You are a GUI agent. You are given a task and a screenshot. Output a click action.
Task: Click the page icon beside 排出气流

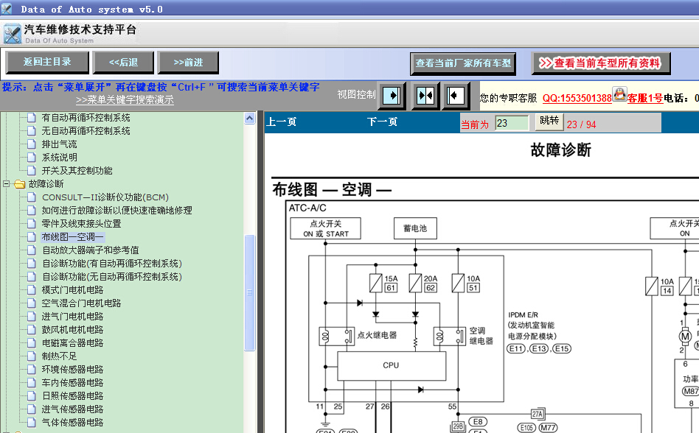coord(32,144)
